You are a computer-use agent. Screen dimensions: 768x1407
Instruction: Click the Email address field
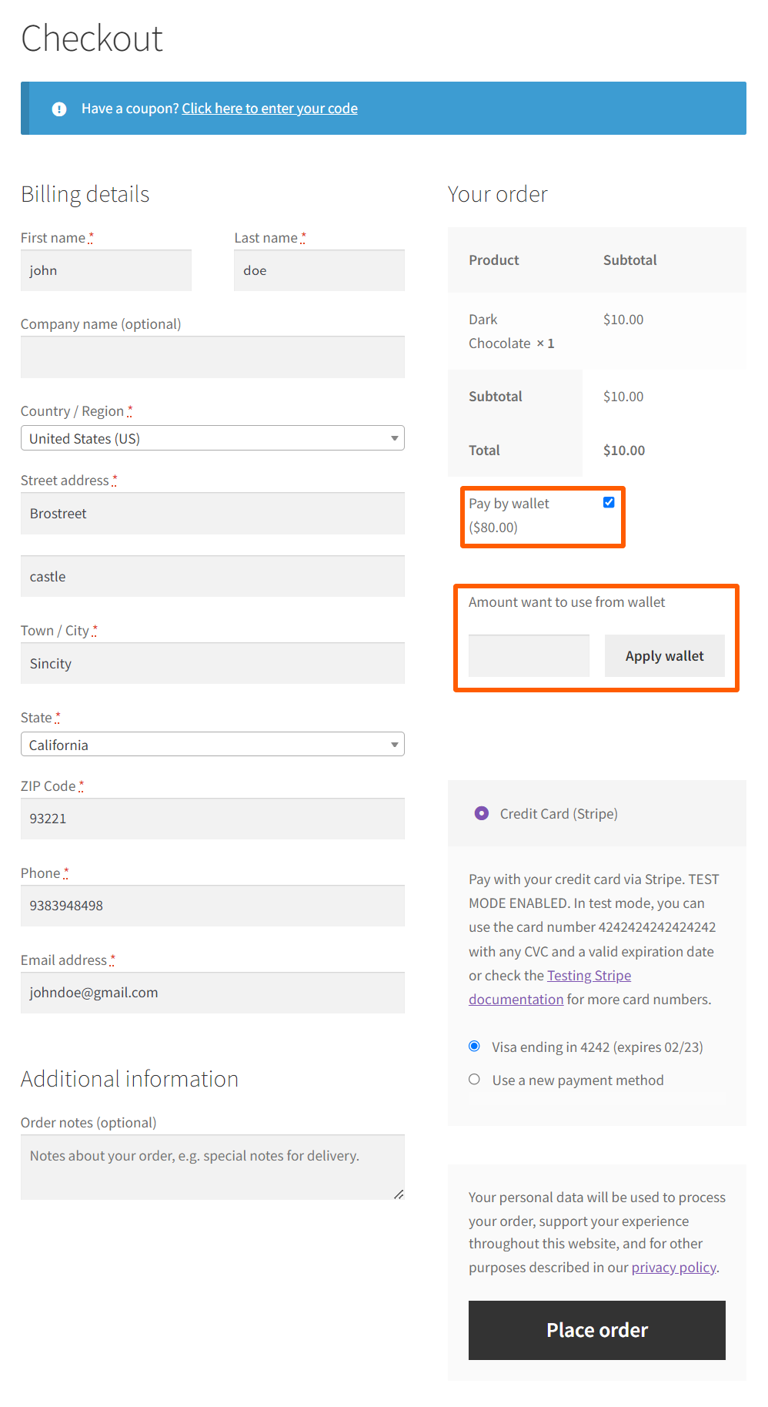pyautogui.click(x=212, y=993)
